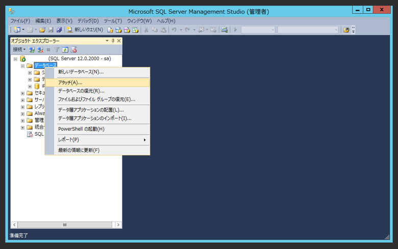Collapse the SQL Server 12.0.2000 server node
This screenshot has width=398, height=249.
click(x=15, y=59)
